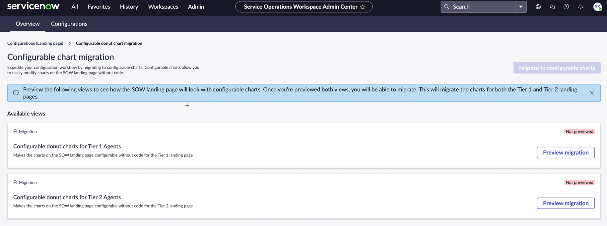The width and height of the screenshot is (607, 226).
Task: Select Configurable donut charts for Tier 1 Agents title
Action: 67,146
